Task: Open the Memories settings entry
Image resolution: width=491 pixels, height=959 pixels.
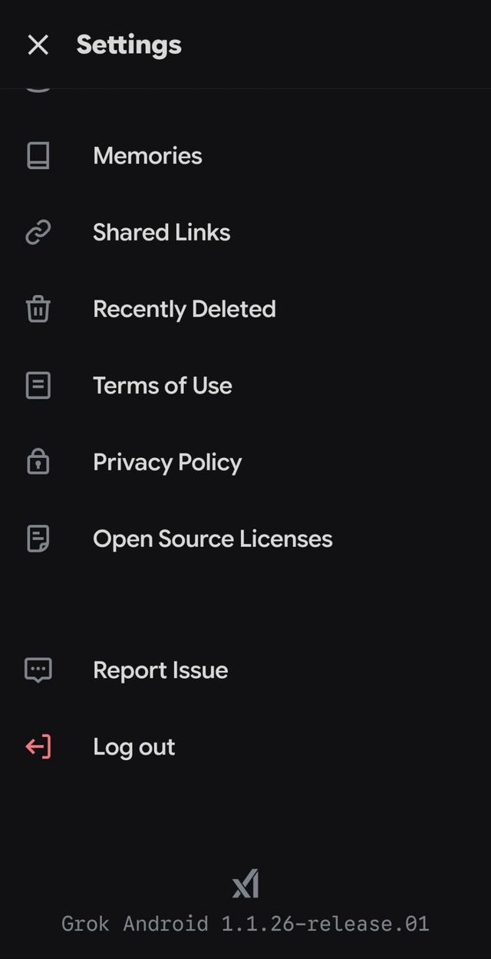Action: pyautogui.click(x=147, y=155)
